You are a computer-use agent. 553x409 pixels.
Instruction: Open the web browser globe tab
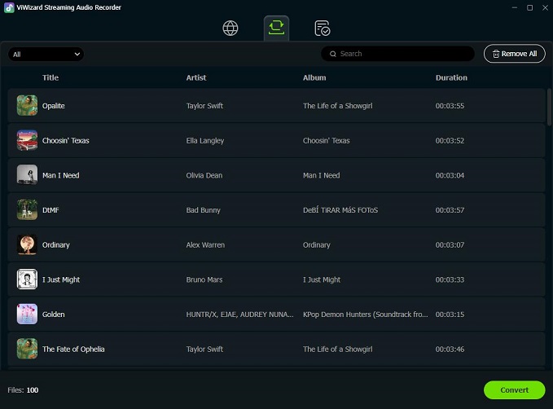coord(230,29)
